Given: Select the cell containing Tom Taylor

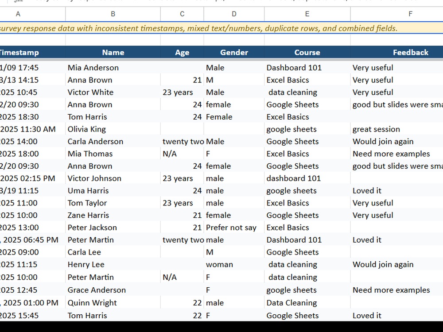Looking at the screenshot, I should (113, 203).
